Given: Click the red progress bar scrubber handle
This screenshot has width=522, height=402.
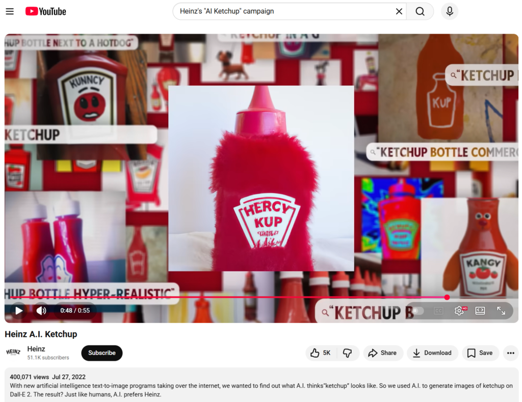Looking at the screenshot, I should point(447,297).
